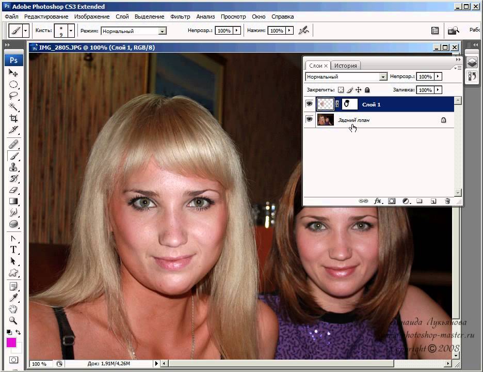Add a layer mask in Layers panel
Image resolution: width=483 pixels, height=372 pixels.
(x=392, y=201)
